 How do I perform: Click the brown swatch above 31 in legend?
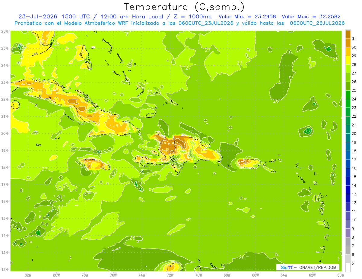(x=348, y=34)
